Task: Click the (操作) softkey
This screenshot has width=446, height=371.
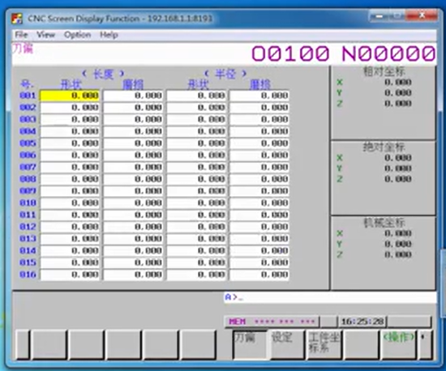Action: [x=398, y=345]
